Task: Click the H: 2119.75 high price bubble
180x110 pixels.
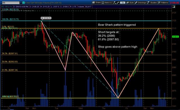Action: click(x=46, y=18)
